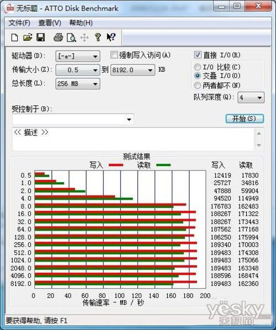
Task: Click the question mark About icon
Action: tap(98, 38)
